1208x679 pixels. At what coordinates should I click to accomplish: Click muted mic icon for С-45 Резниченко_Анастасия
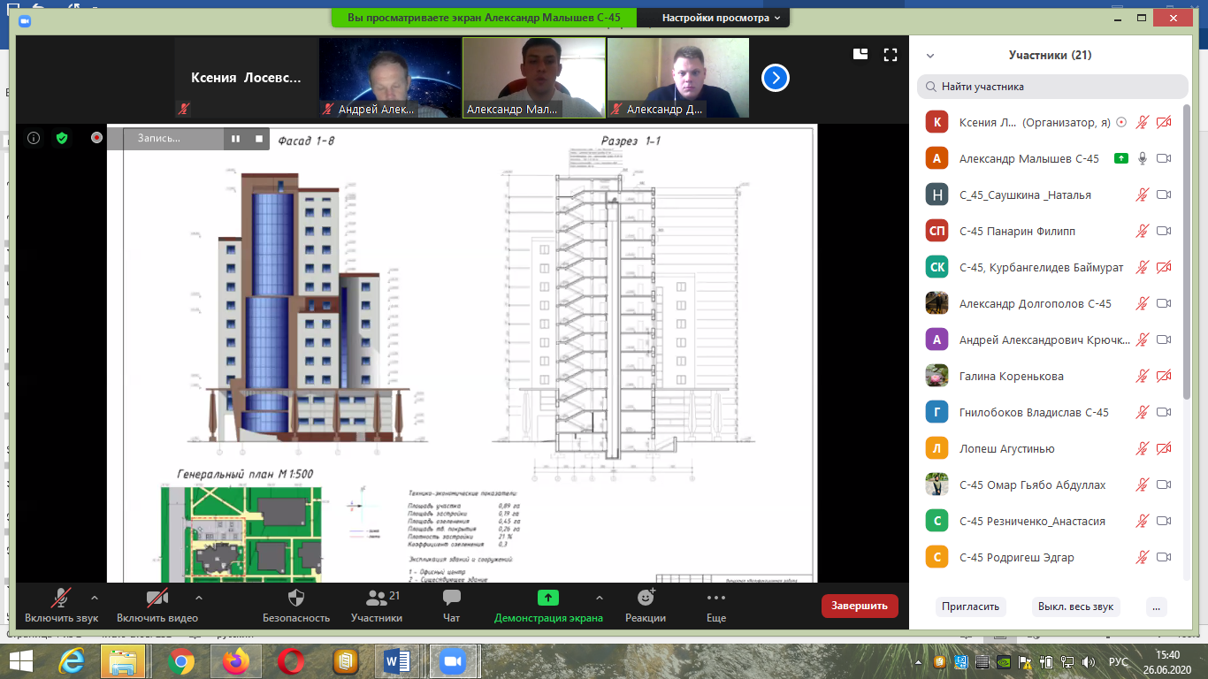1143,521
